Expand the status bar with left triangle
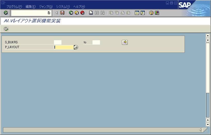Image resolution: width=211 pixels, height=135 pixels. (200, 130)
